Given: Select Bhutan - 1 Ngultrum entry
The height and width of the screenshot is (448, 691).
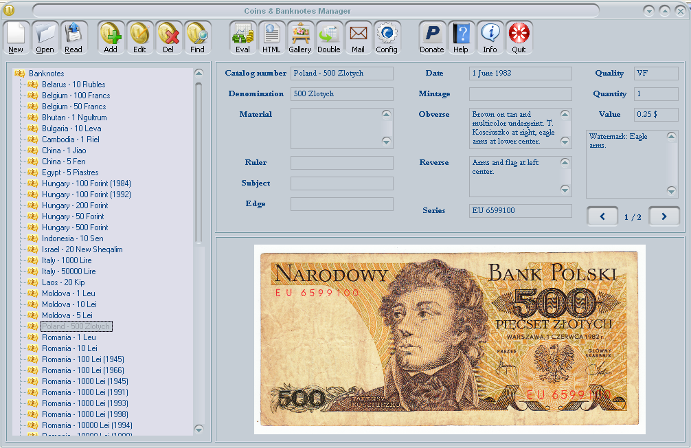Looking at the screenshot, I should (x=74, y=117).
